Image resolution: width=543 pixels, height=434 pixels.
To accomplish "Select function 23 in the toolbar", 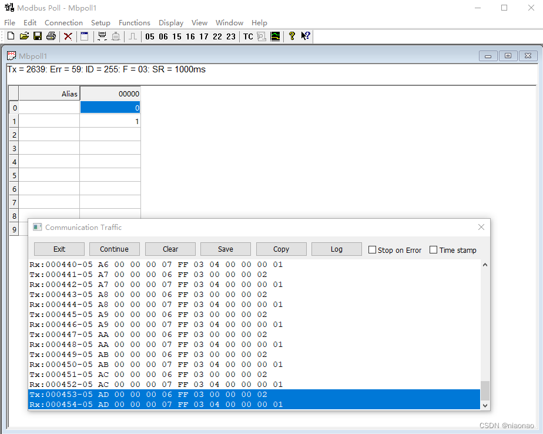I will pos(231,36).
